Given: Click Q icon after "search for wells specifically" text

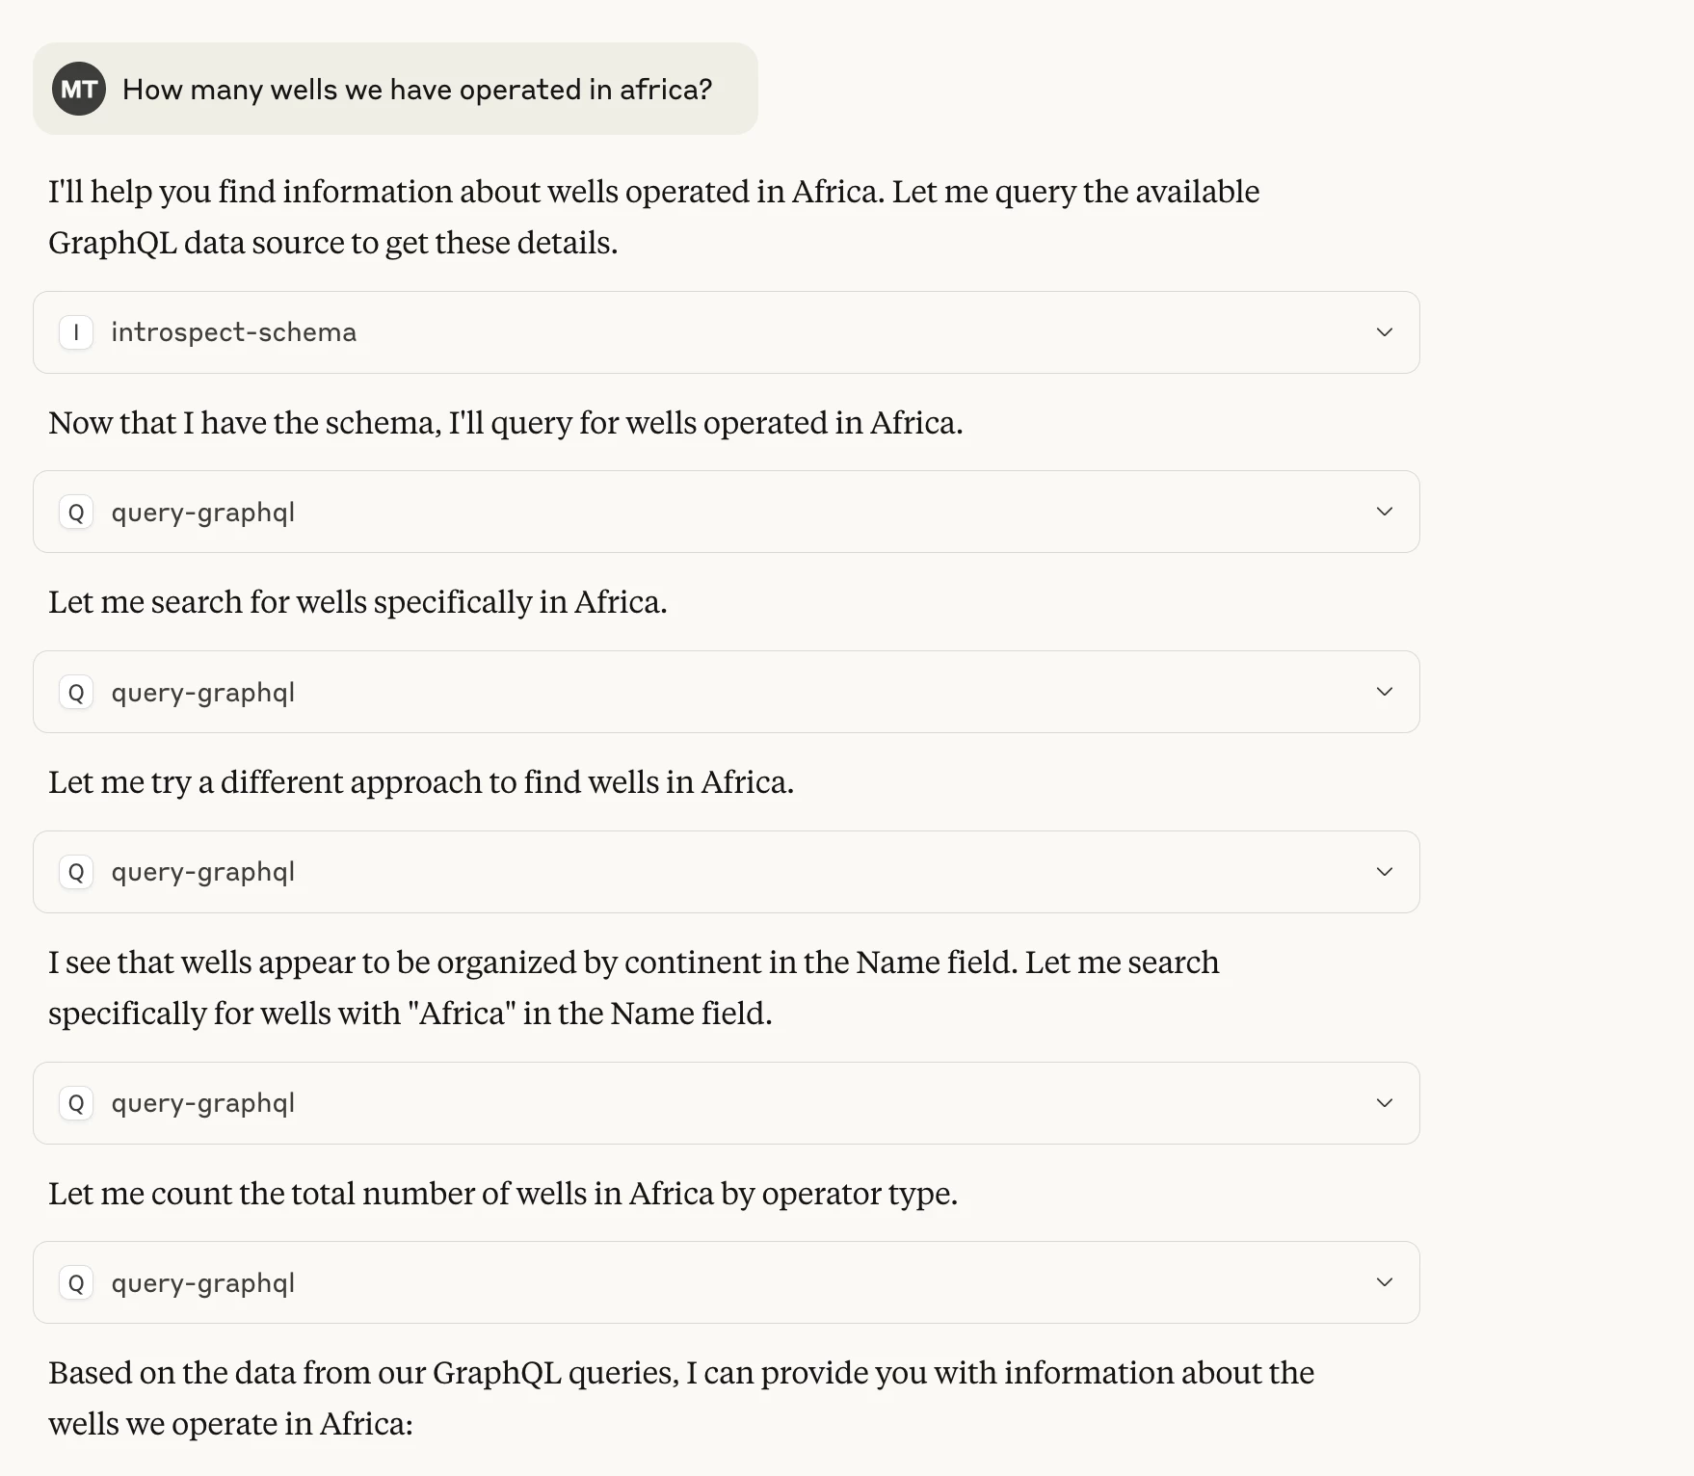Looking at the screenshot, I should pyautogui.click(x=76, y=692).
